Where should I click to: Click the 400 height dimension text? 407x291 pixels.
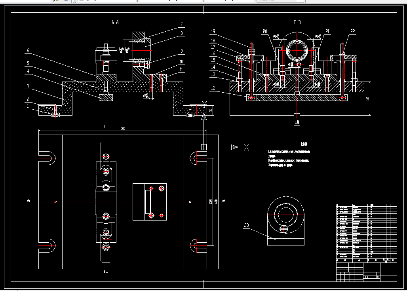(x=216, y=202)
